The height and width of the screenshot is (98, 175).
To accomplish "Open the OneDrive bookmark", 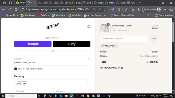I will [x=75, y=15].
